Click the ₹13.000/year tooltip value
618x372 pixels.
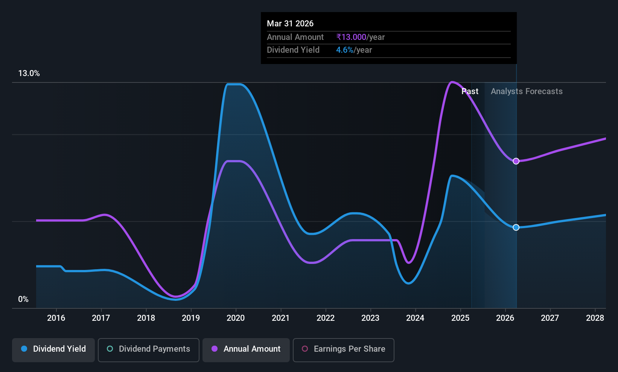click(361, 37)
